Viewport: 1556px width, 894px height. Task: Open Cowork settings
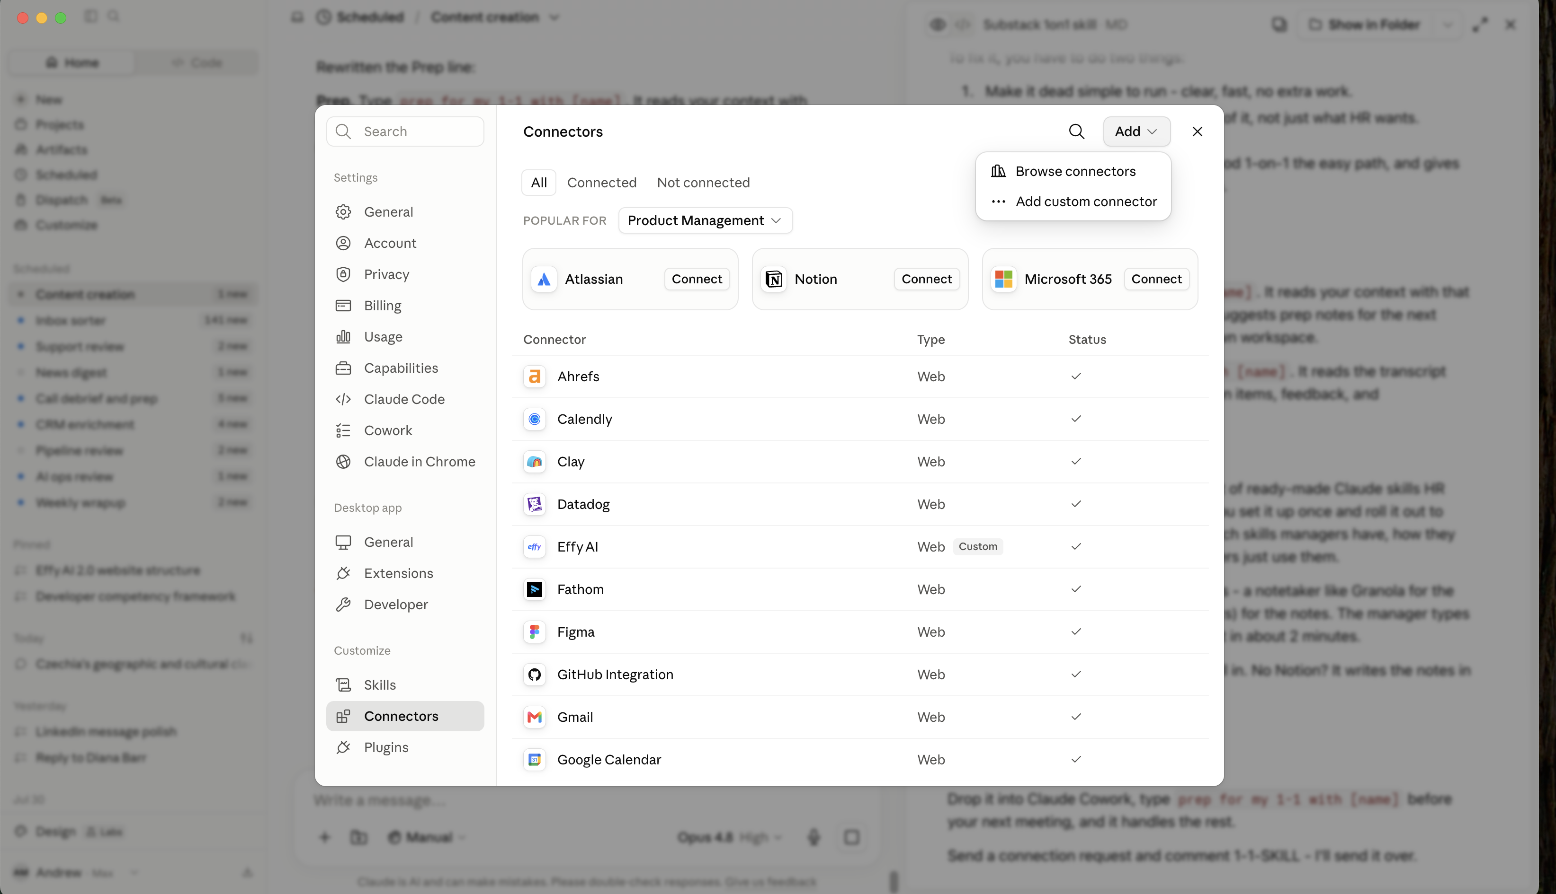click(405, 430)
